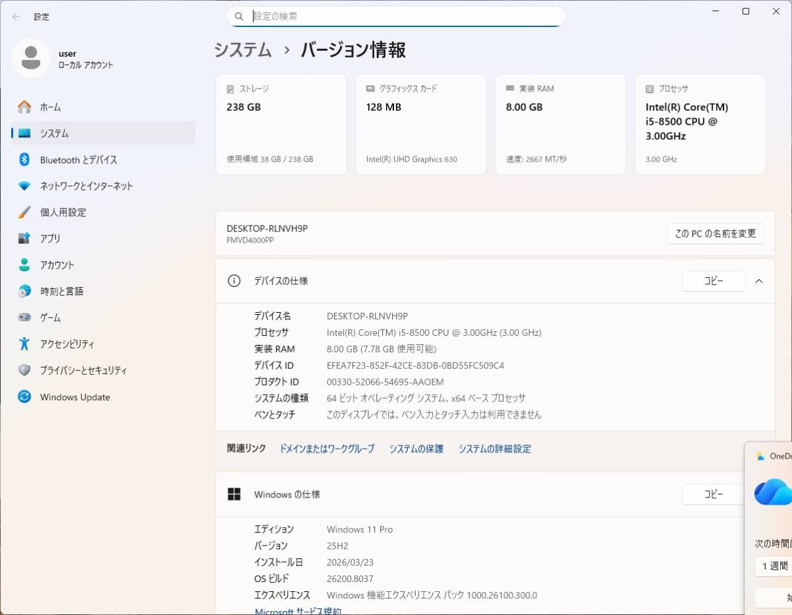The image size is (792, 615).
Task: Click the OneDrive cloud icon in the popup
Action: 772,491
